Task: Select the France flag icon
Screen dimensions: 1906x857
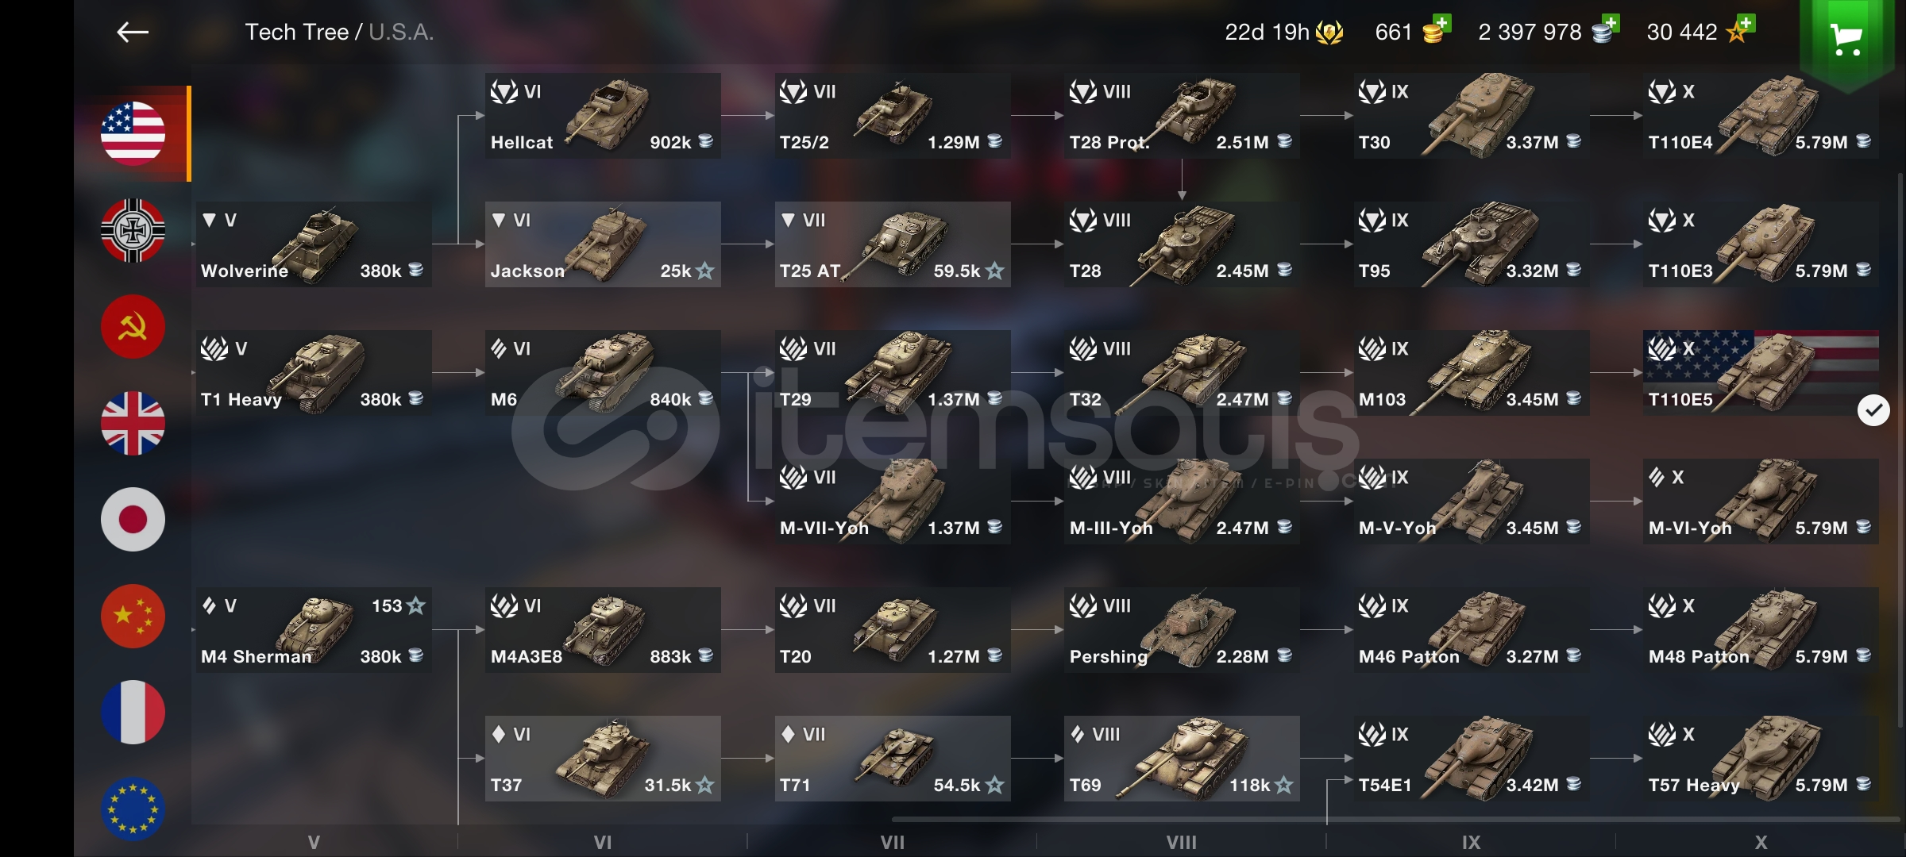Action: (133, 712)
